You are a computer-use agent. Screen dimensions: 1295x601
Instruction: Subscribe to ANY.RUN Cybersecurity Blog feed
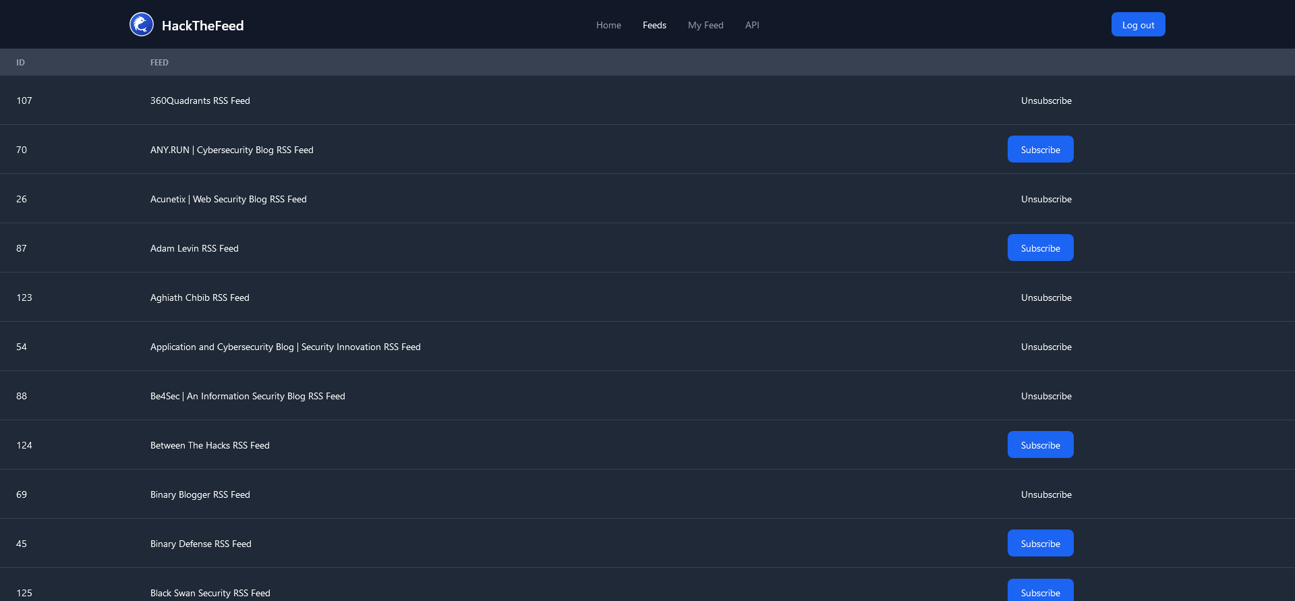click(x=1040, y=150)
